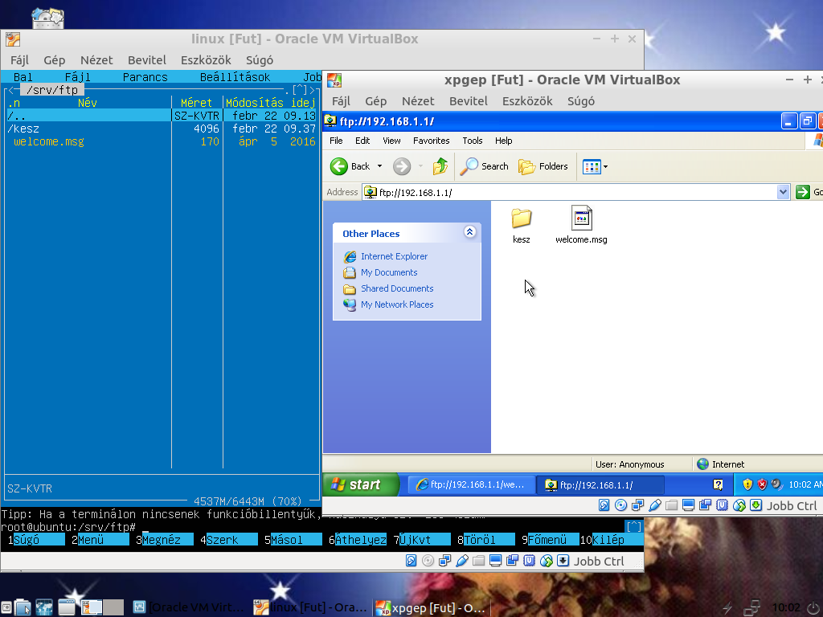823x617 pixels.
Task: Toggle the Folders pane button
Action: click(x=543, y=166)
